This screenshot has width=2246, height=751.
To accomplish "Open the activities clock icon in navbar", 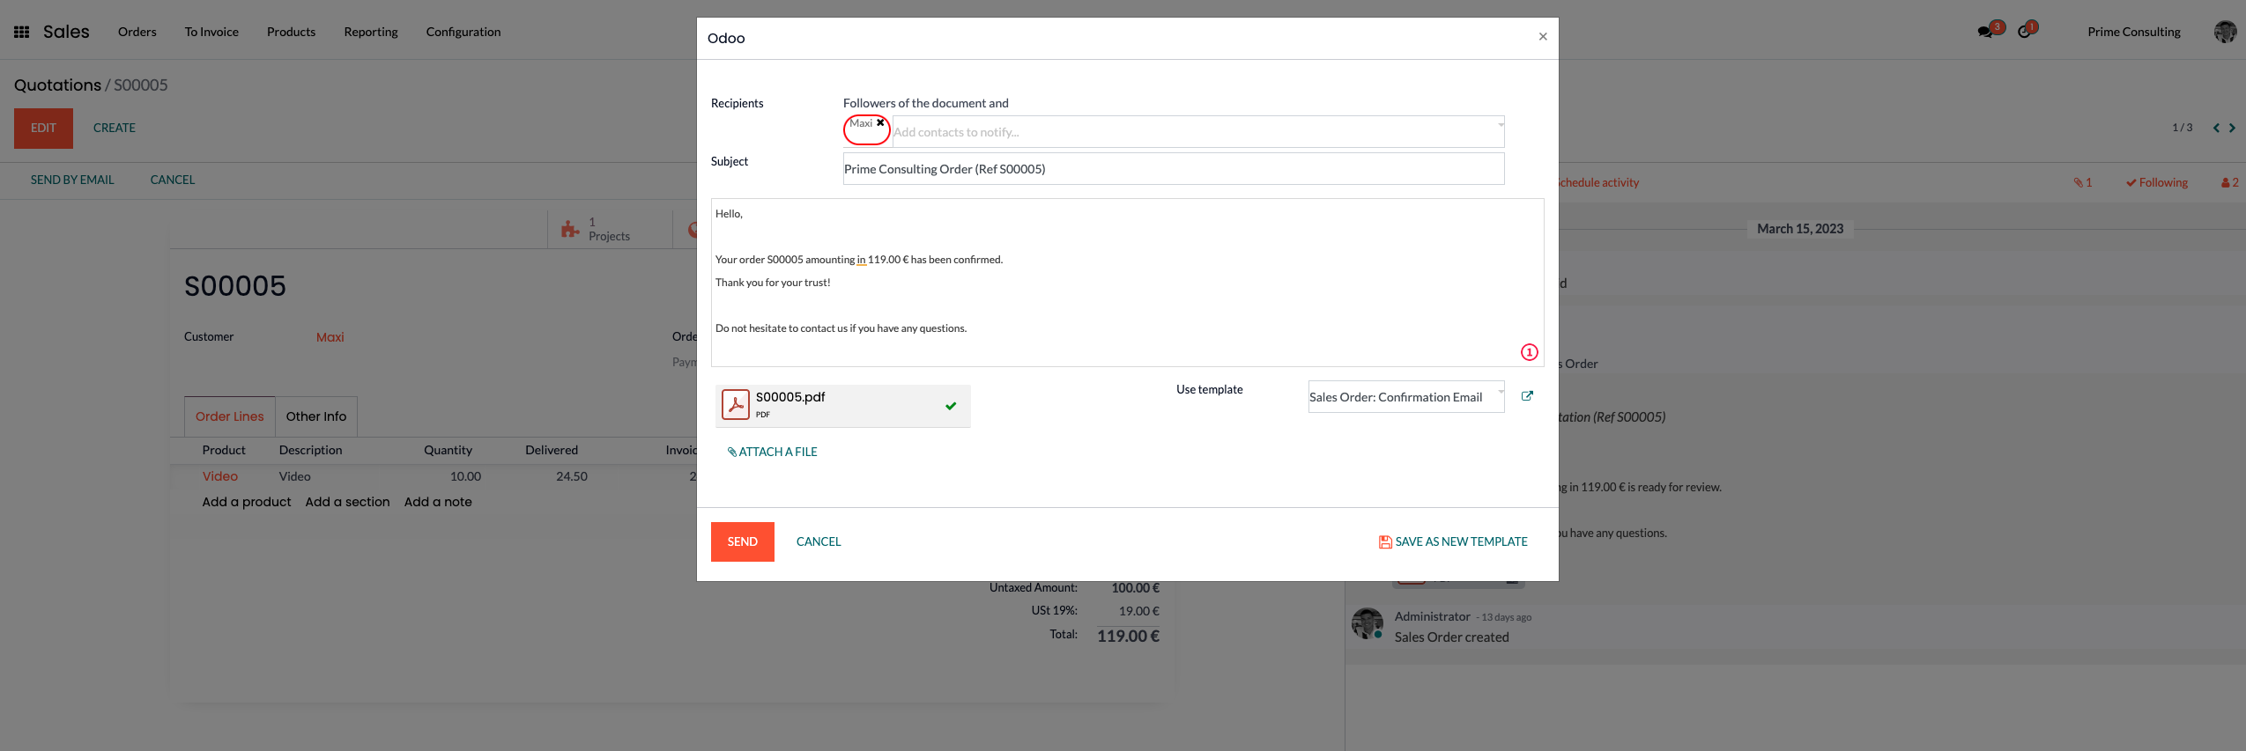I will (x=2025, y=32).
